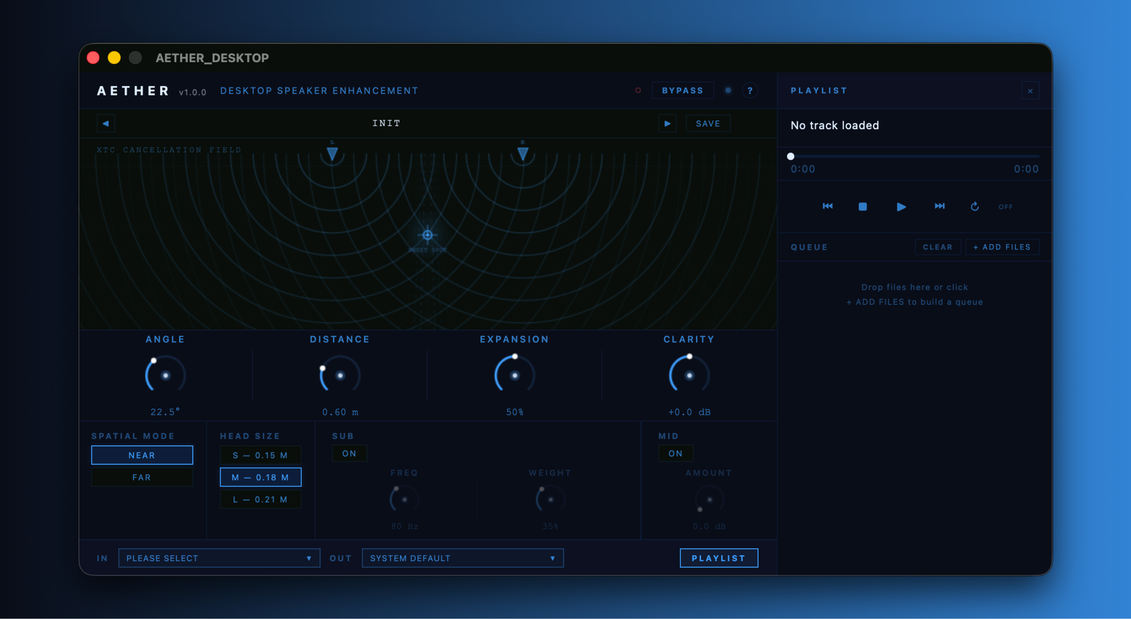Save the current preset
The width and height of the screenshot is (1131, 619).
coord(708,123)
